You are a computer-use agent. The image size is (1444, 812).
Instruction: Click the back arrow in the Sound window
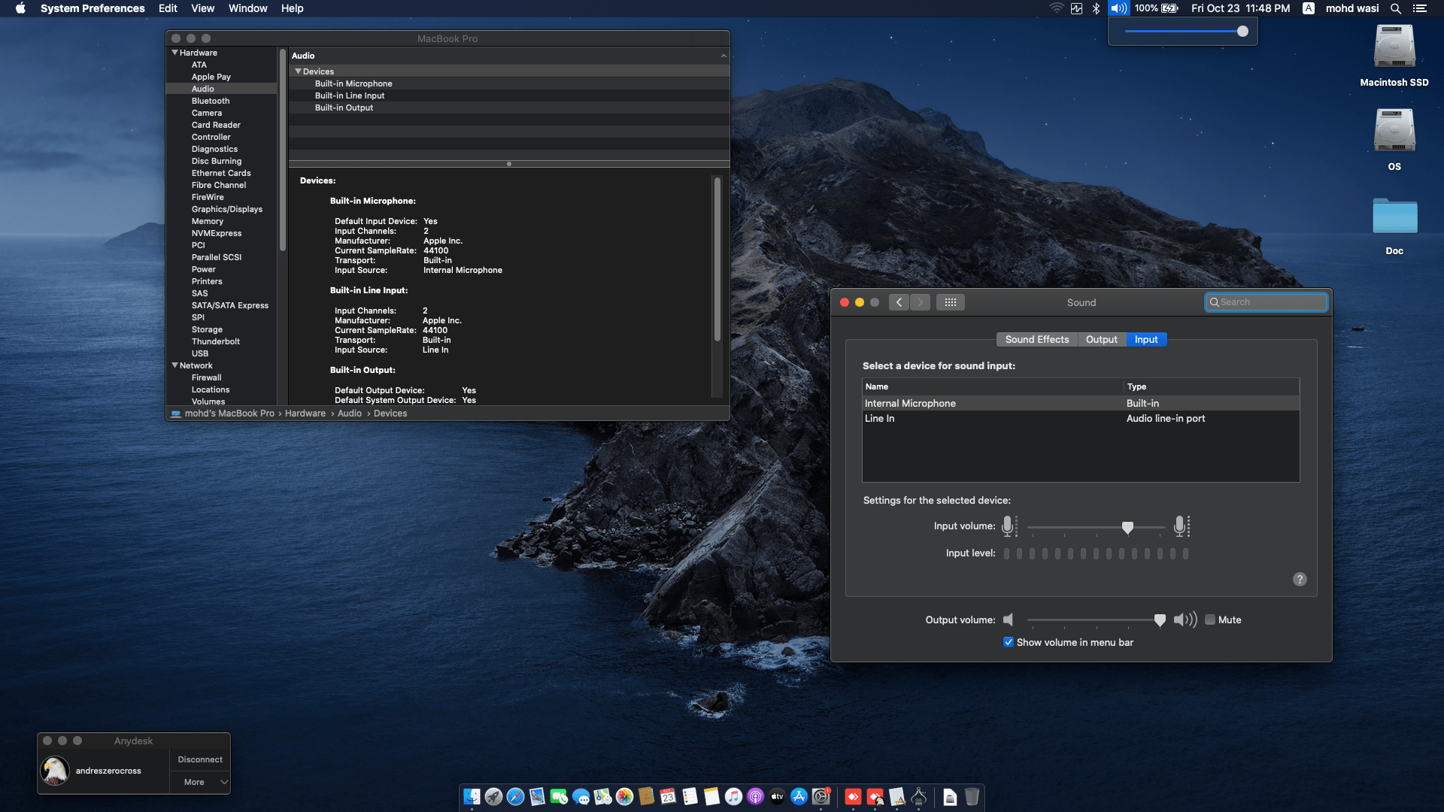(899, 301)
